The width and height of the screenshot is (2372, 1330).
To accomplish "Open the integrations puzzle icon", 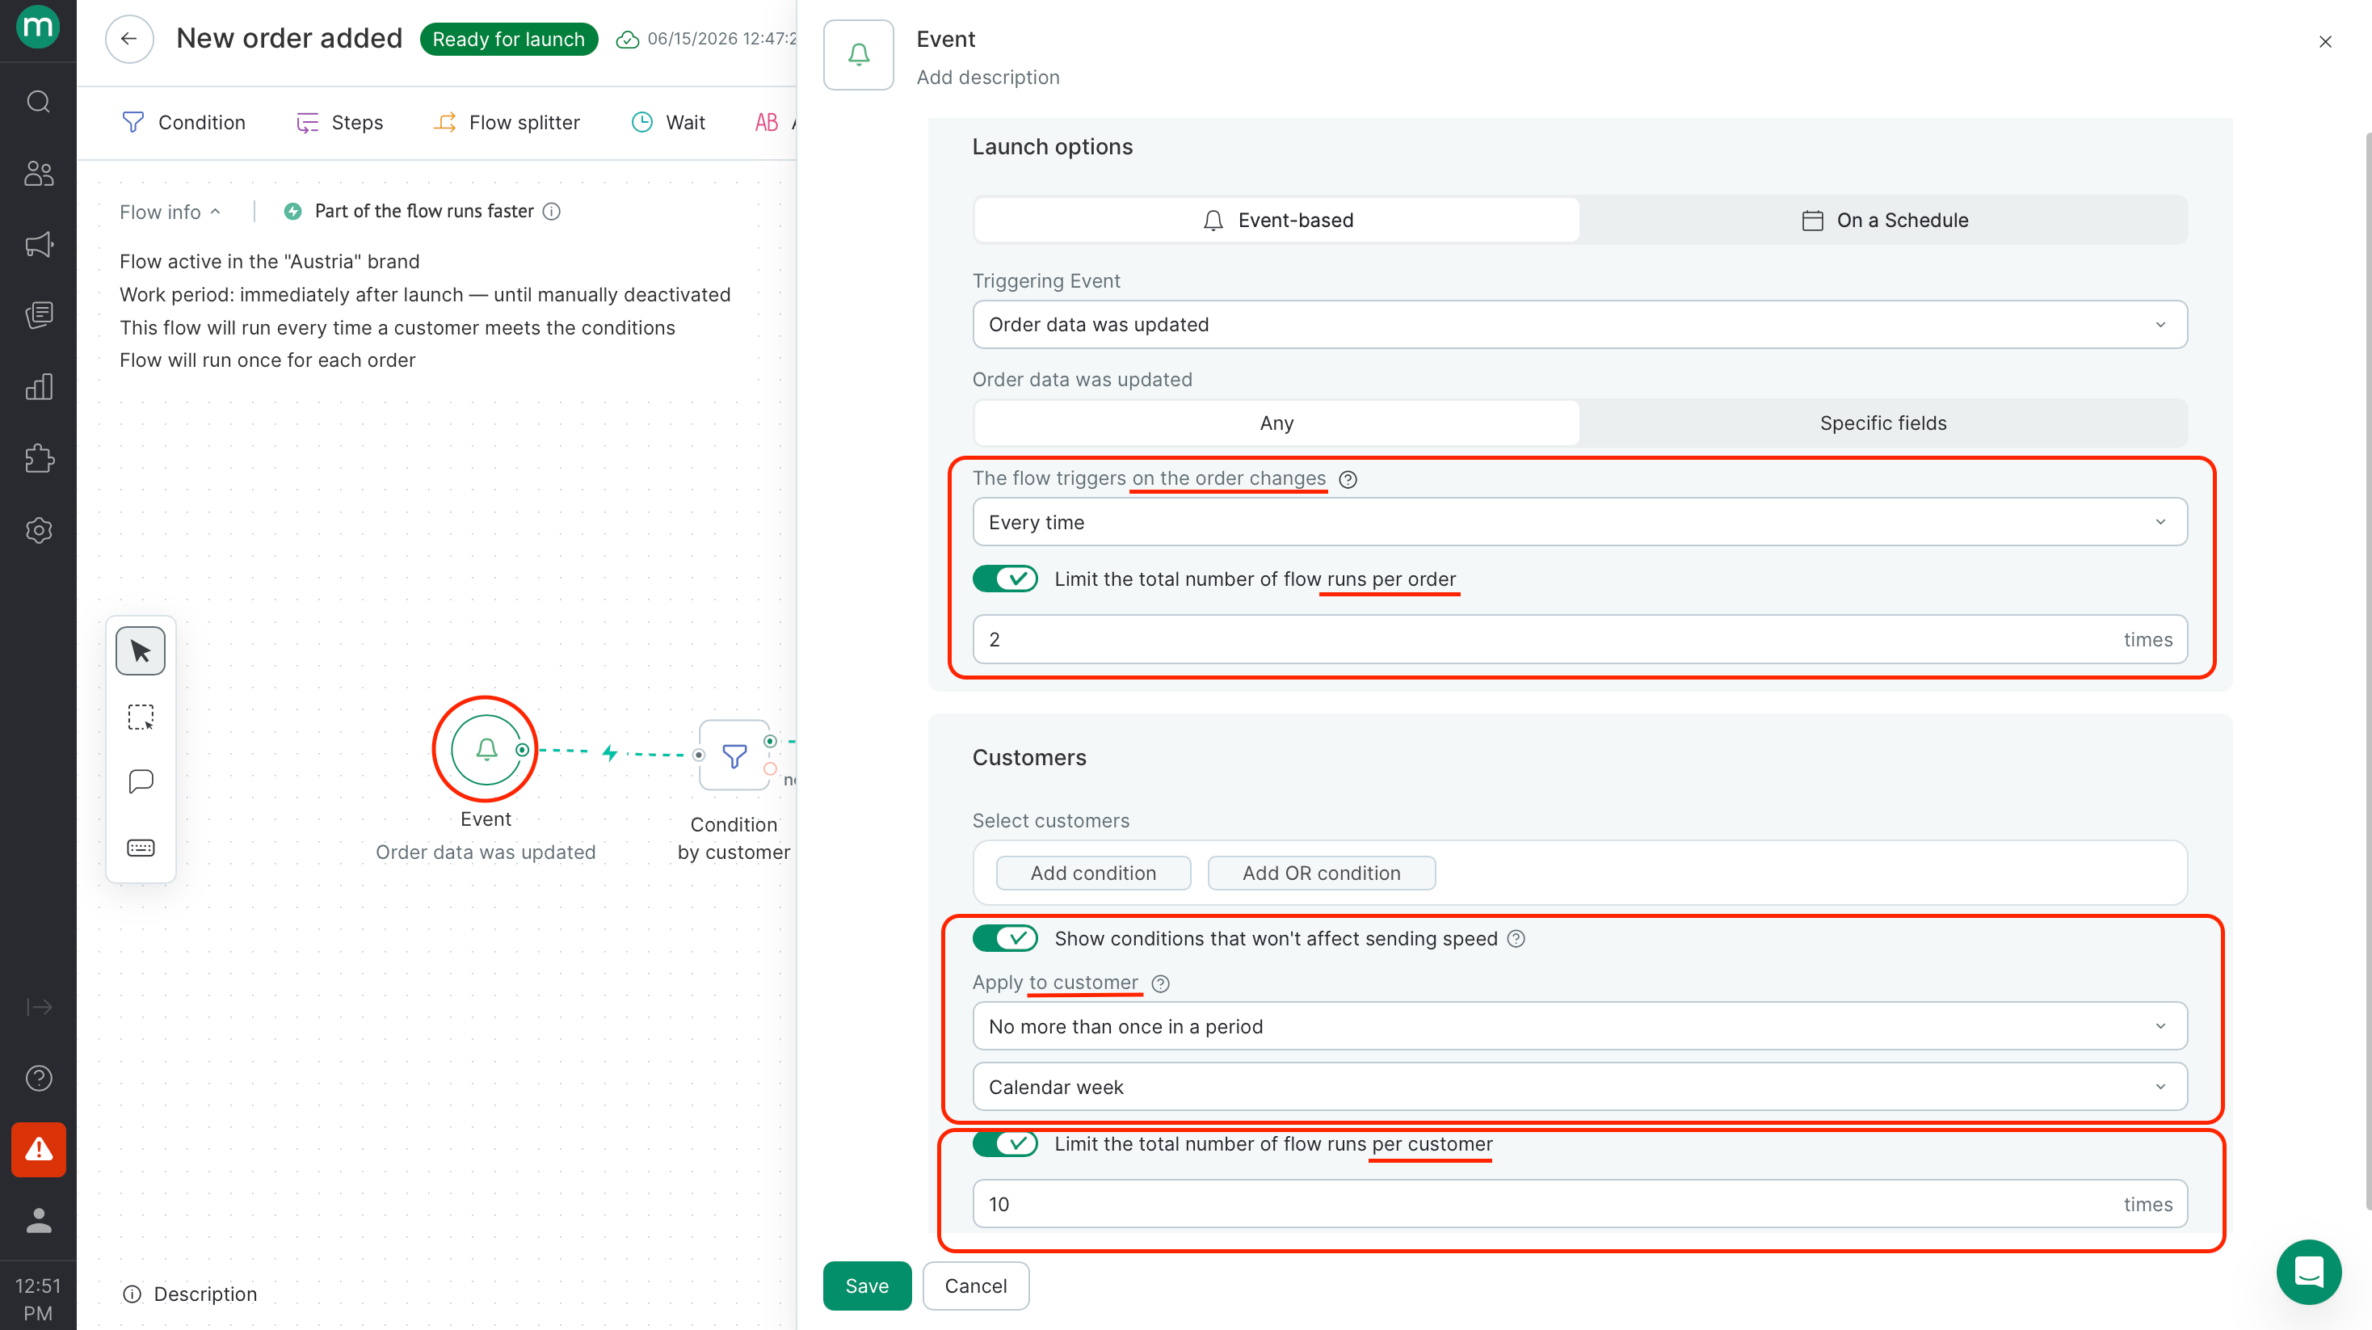I will tap(38, 458).
